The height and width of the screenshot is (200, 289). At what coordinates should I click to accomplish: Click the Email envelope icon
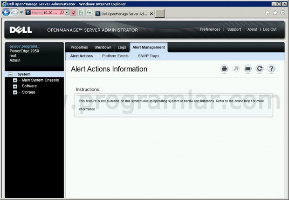point(248,69)
